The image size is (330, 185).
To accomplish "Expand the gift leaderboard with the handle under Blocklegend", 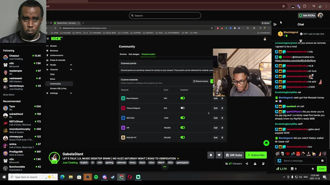I will point(301,41).
